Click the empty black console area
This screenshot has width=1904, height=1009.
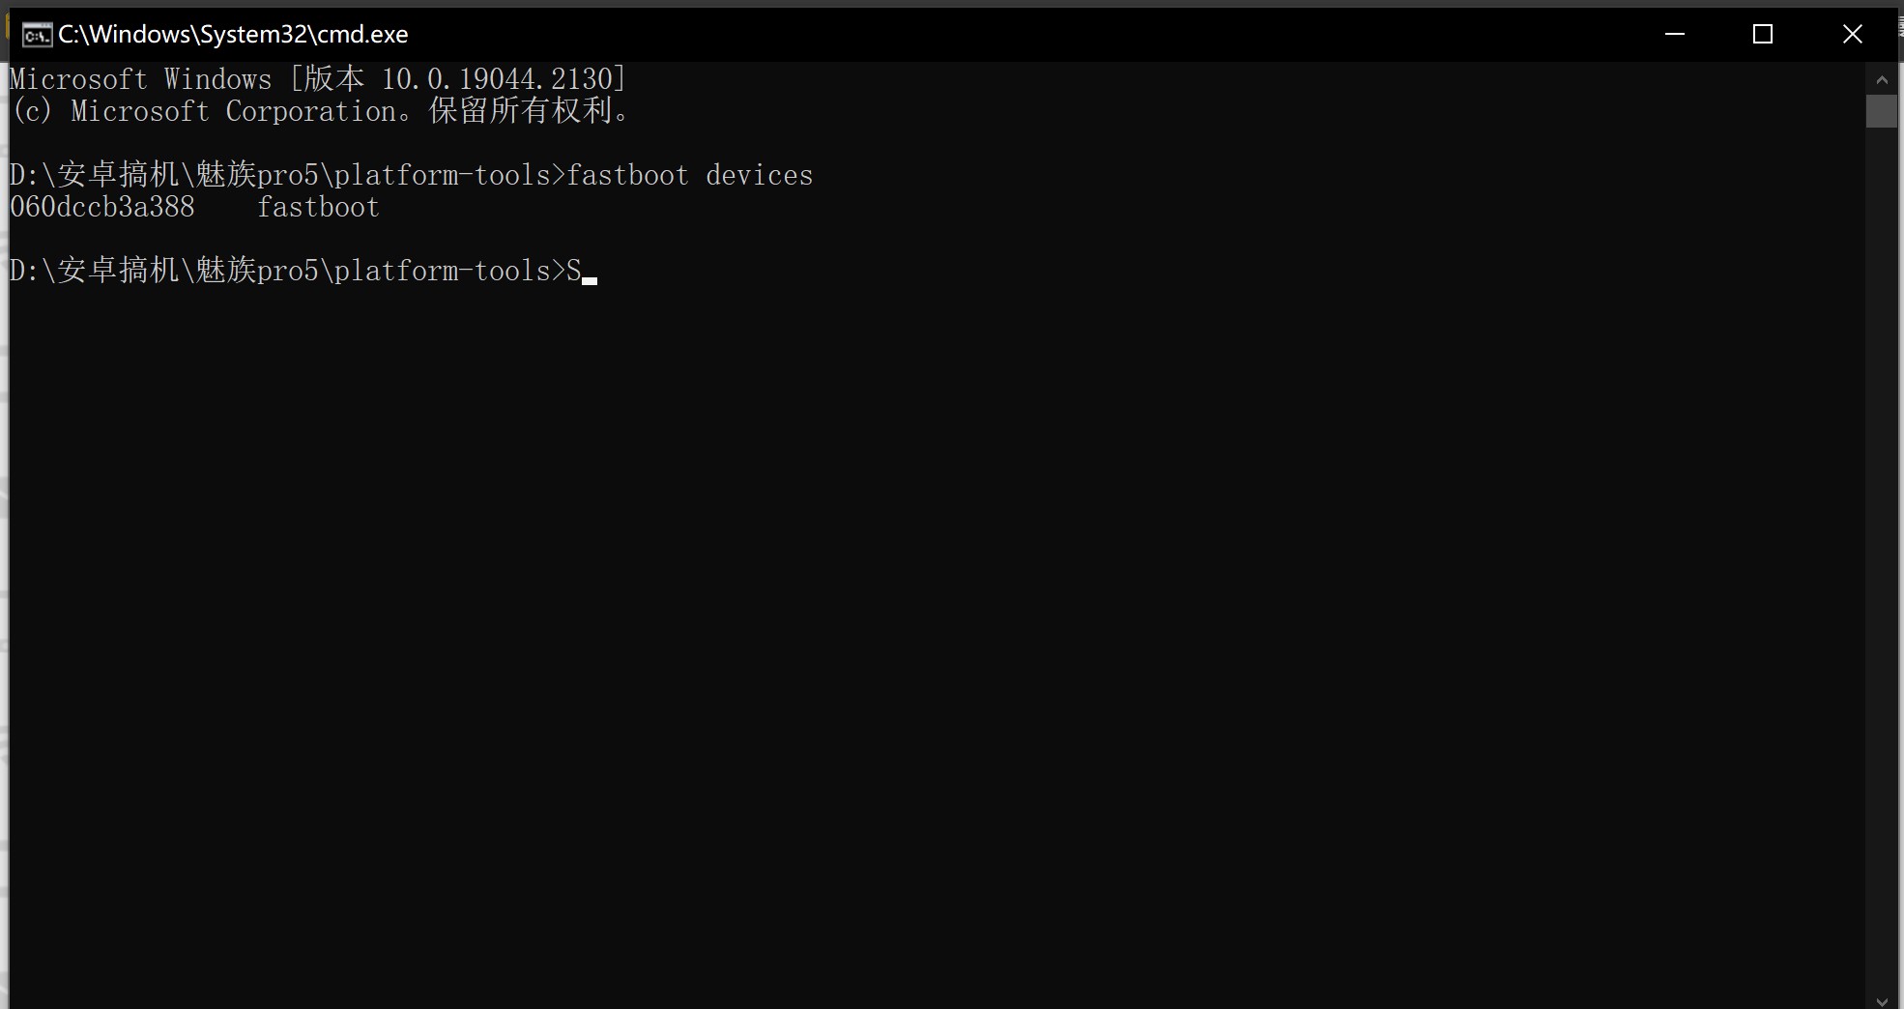(936, 638)
